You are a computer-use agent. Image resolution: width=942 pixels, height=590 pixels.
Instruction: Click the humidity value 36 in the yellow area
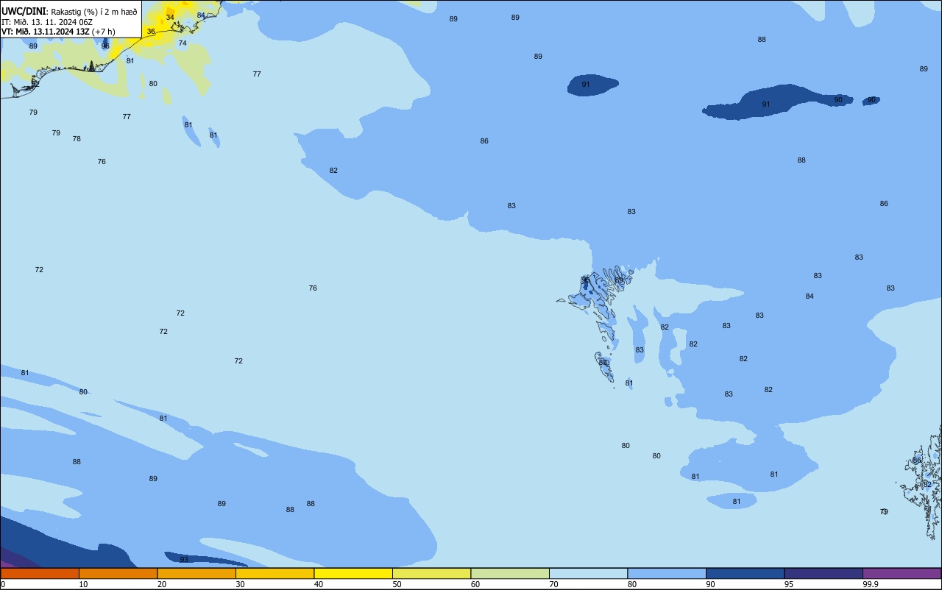151,32
